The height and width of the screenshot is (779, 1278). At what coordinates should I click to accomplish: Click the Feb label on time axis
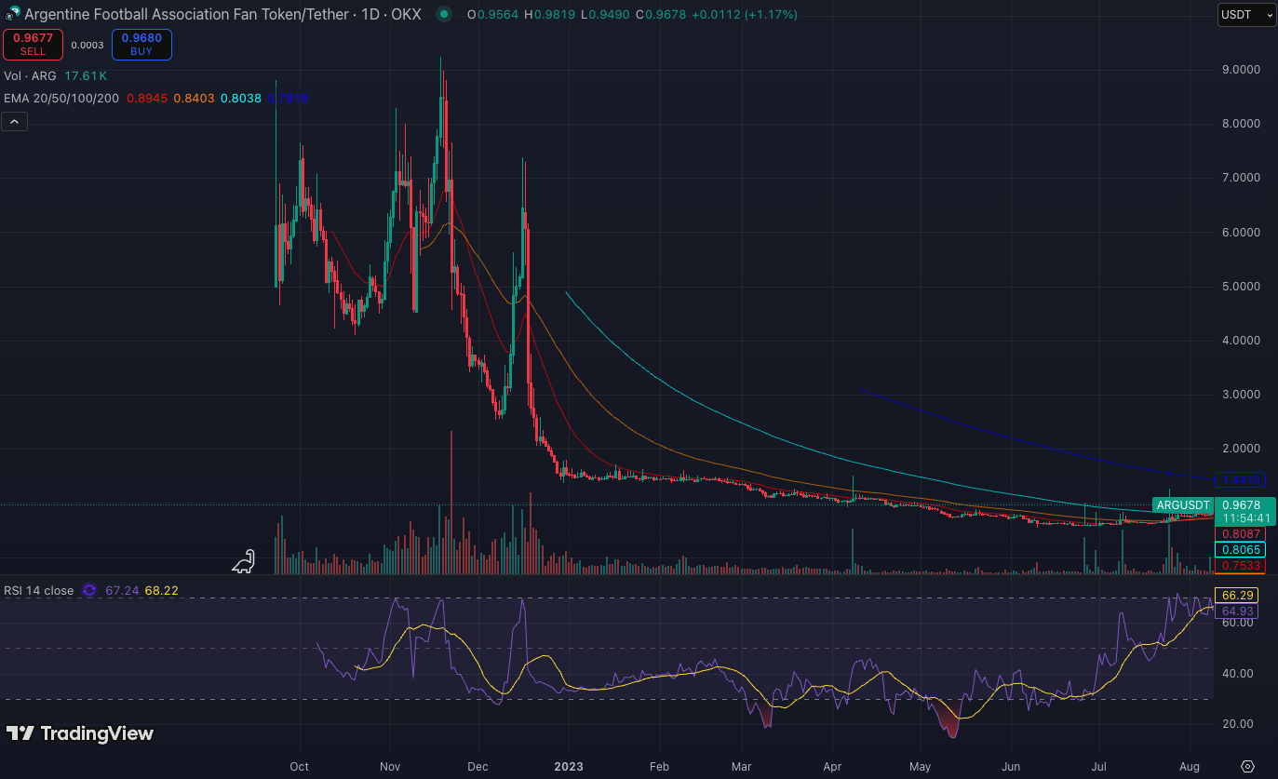[x=659, y=767]
